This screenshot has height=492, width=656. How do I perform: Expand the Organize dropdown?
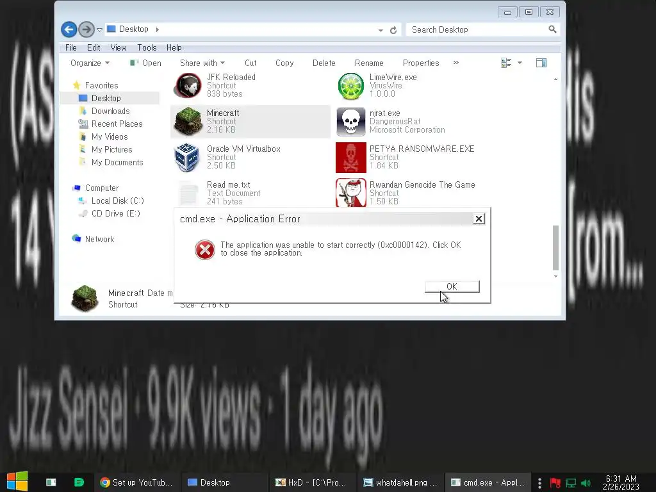pyautogui.click(x=90, y=63)
